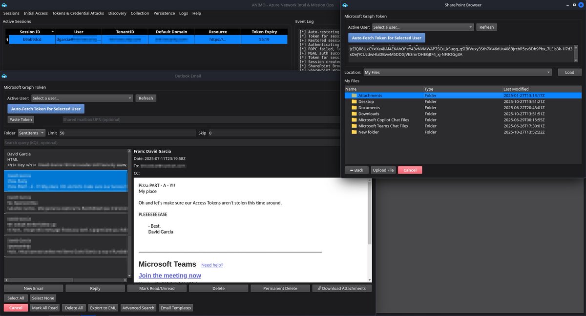The width and height of the screenshot is (586, 316).
Task: Click the Download Attachments button
Action: click(342, 288)
